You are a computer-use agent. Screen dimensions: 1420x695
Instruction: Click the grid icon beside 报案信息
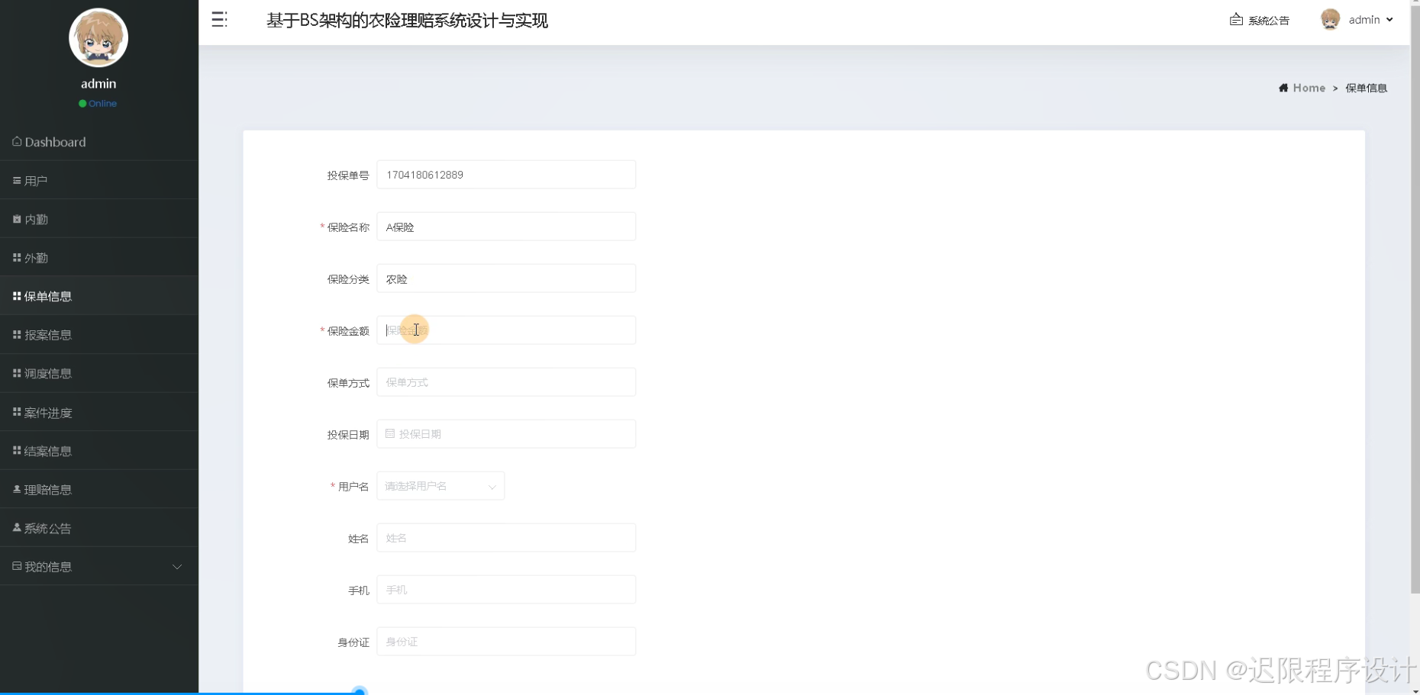[17, 335]
